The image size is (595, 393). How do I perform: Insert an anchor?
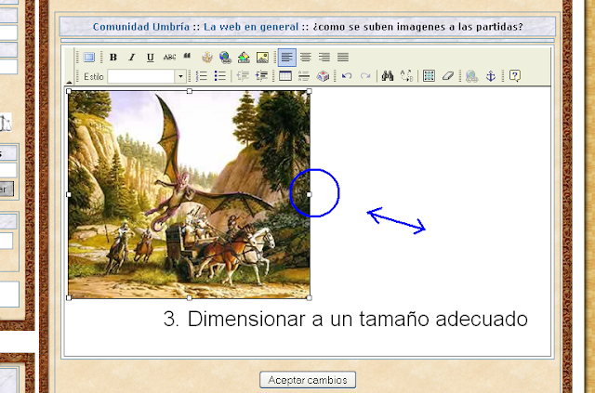(x=491, y=76)
